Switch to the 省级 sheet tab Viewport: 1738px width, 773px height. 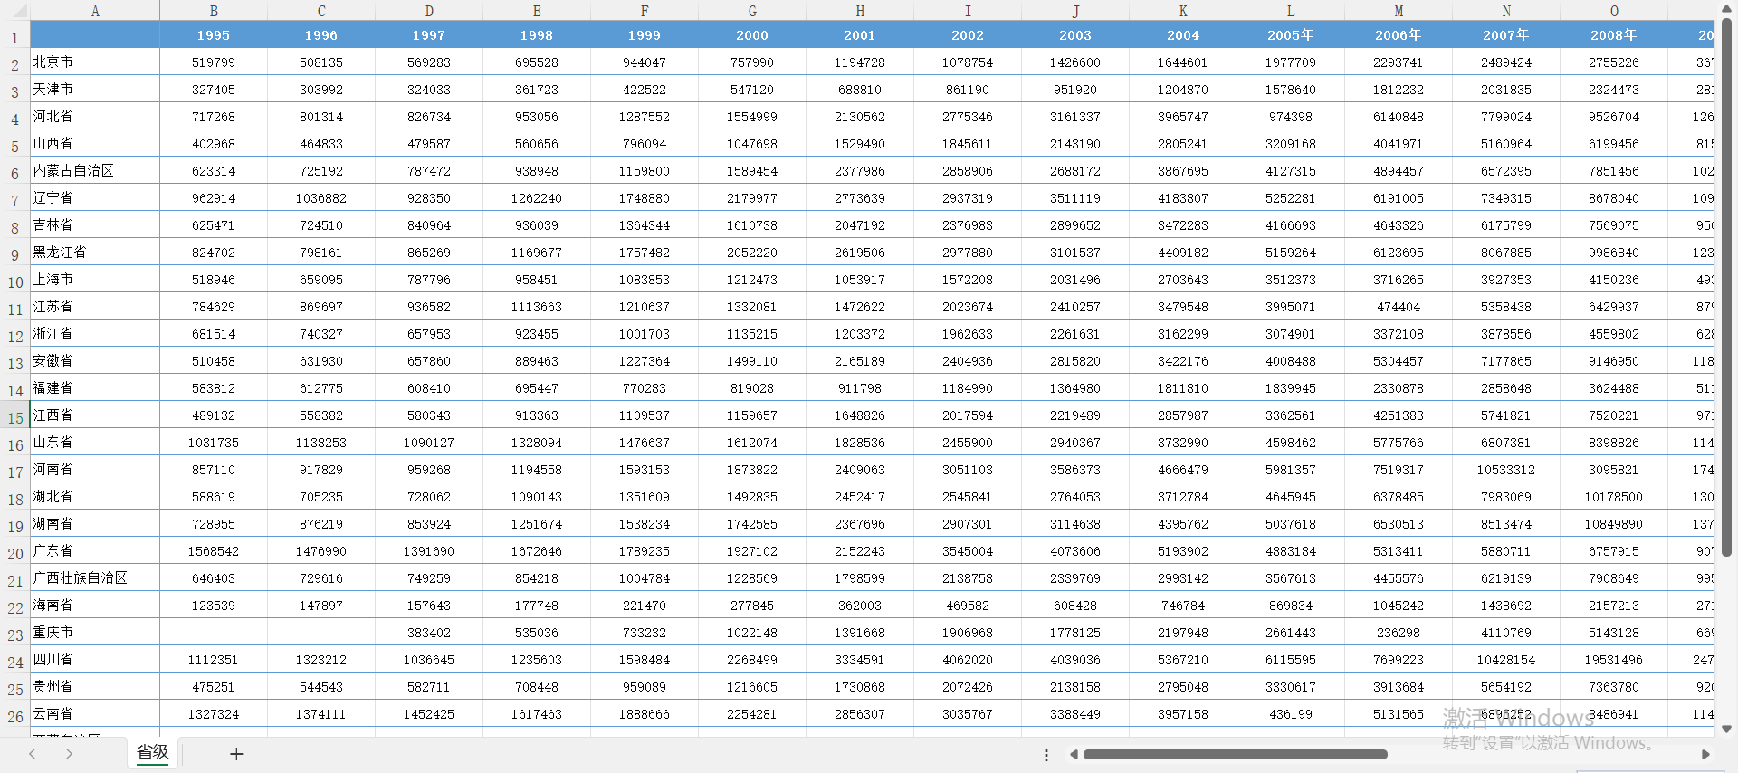(153, 752)
